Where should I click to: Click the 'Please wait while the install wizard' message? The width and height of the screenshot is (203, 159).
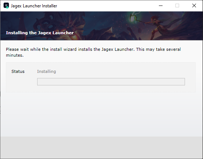[93, 52]
